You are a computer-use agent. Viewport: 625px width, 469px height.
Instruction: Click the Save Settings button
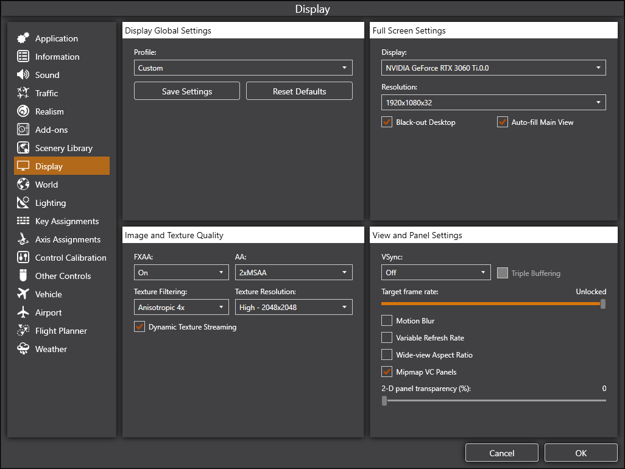click(187, 91)
